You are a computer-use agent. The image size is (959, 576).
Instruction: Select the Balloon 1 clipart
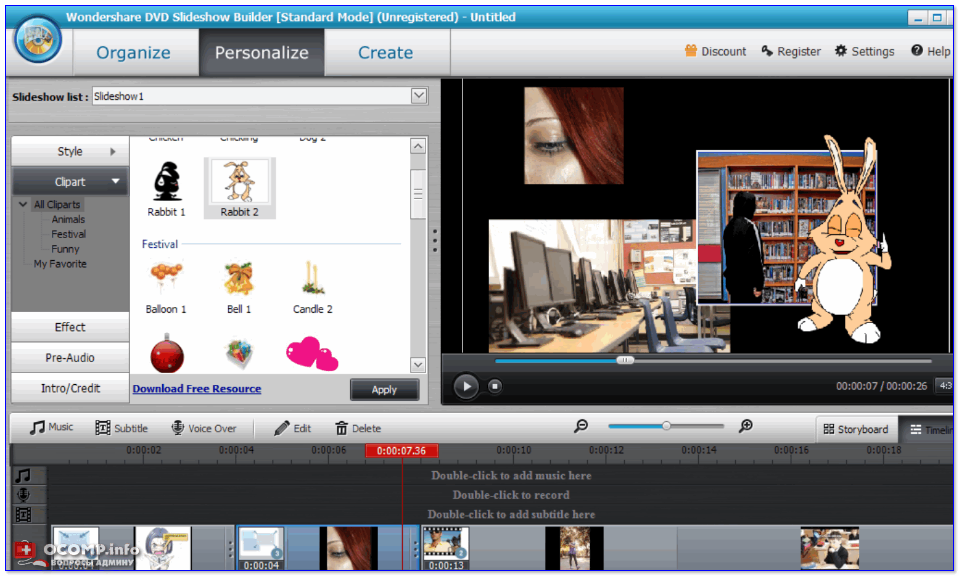pyautogui.click(x=166, y=287)
